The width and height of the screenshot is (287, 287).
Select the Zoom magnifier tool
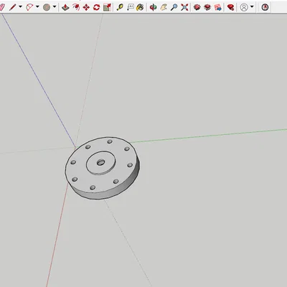coord(174,7)
